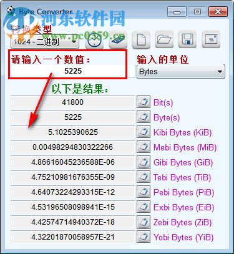The image size is (234, 254).
Task: Click the Bit(s) unit label
Action: pyautogui.click(x=163, y=102)
